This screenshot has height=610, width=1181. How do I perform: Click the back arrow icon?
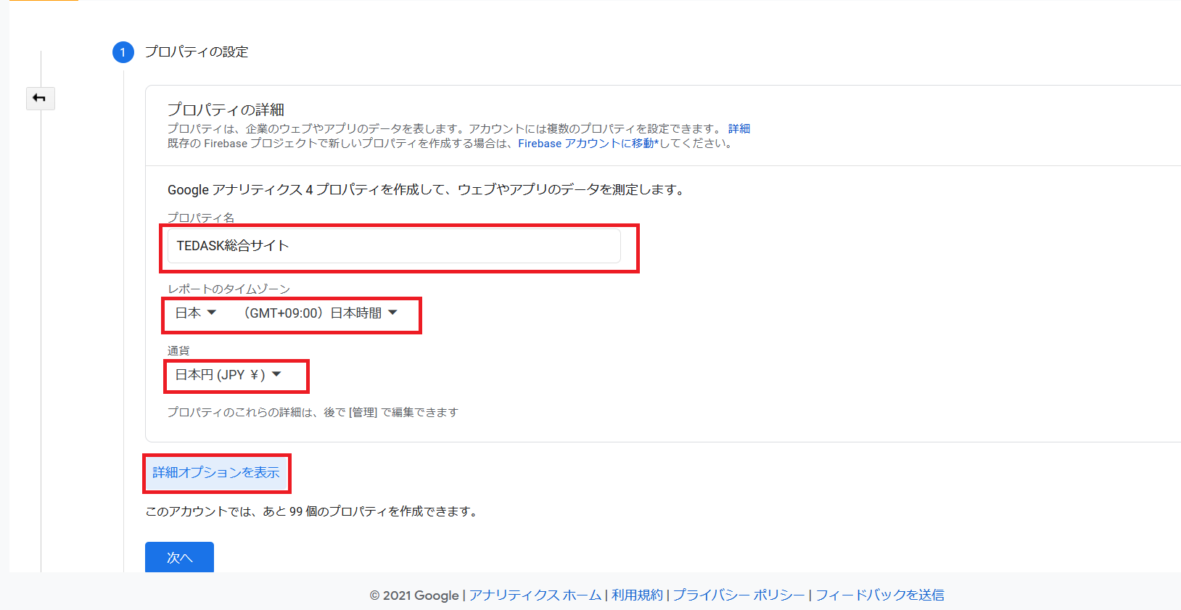(40, 98)
